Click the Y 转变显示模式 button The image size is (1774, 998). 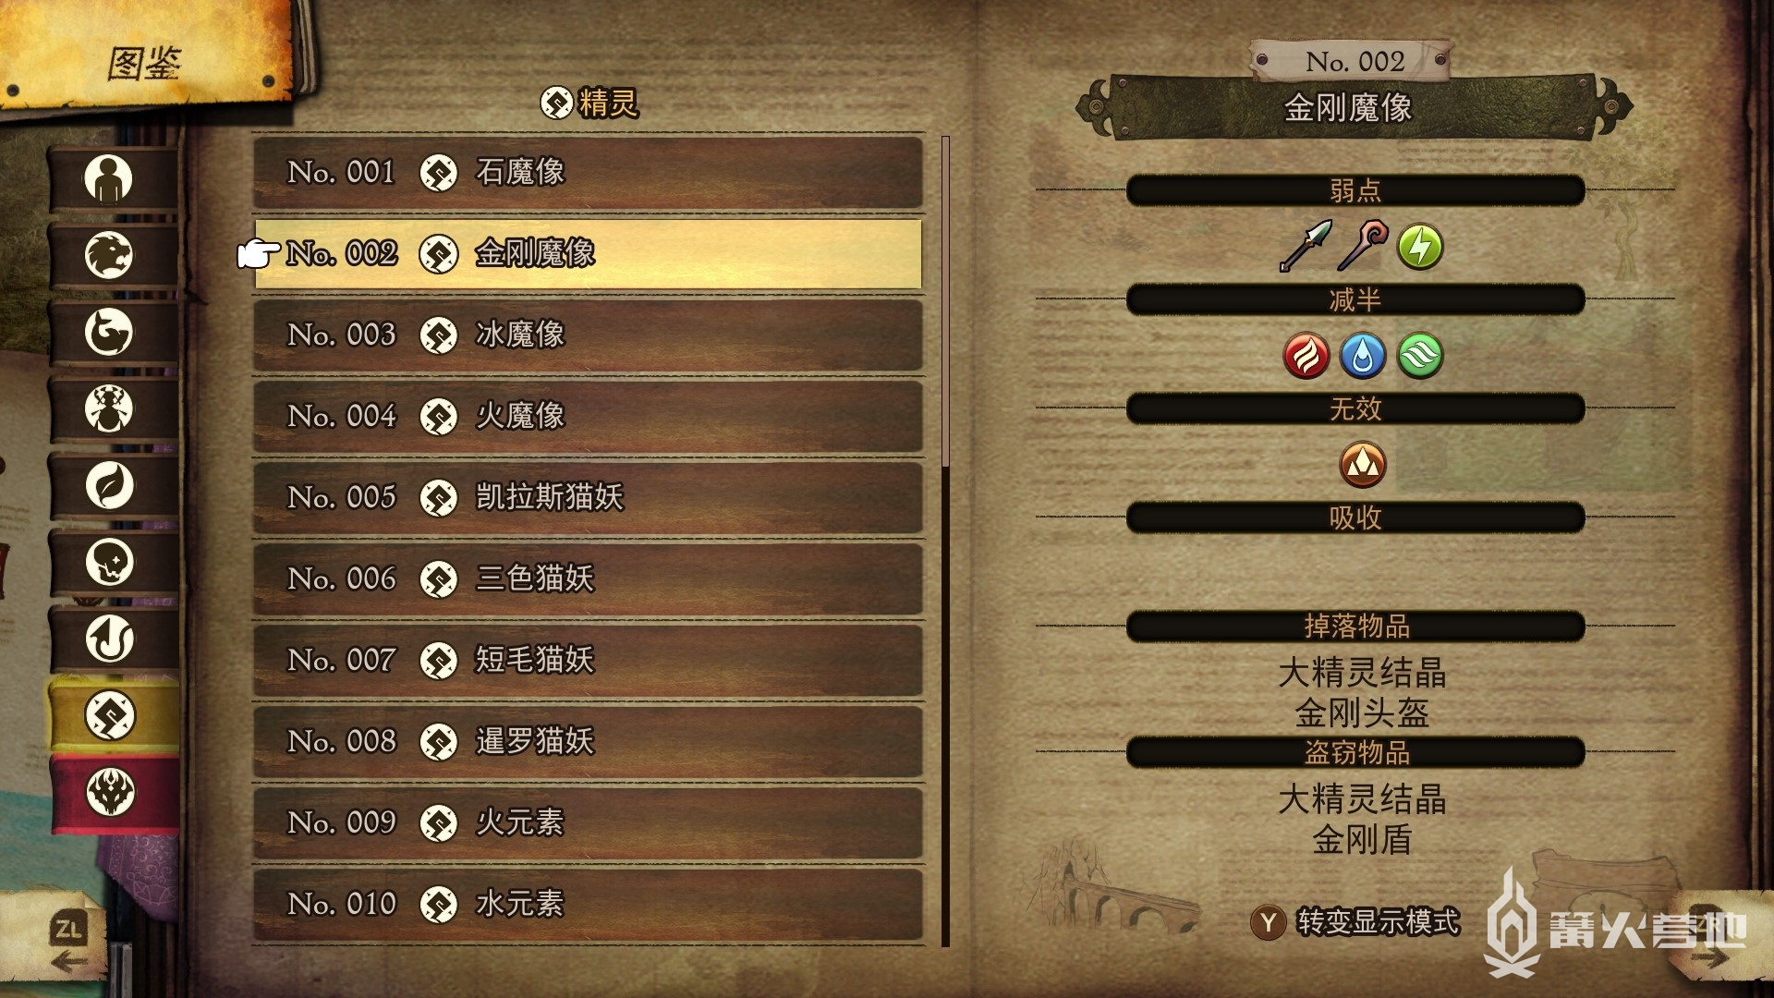(x=1355, y=922)
